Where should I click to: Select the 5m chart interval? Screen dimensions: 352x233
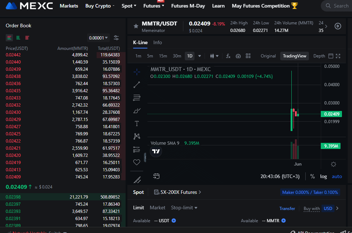tap(150, 56)
